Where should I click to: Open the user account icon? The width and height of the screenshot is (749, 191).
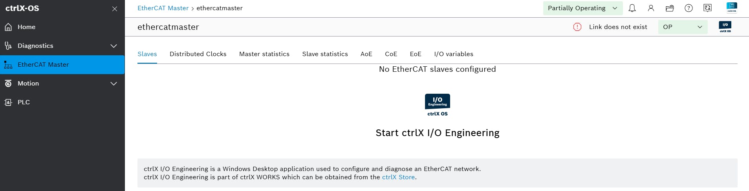pos(651,8)
